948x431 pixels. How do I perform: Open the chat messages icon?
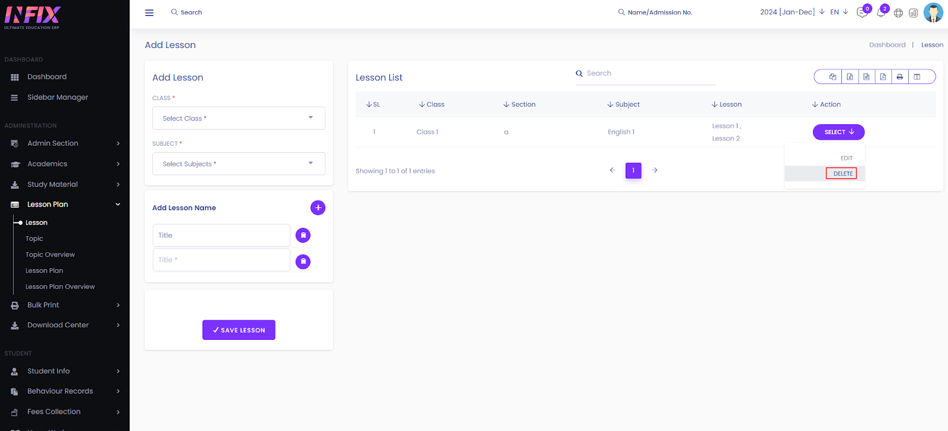click(862, 12)
